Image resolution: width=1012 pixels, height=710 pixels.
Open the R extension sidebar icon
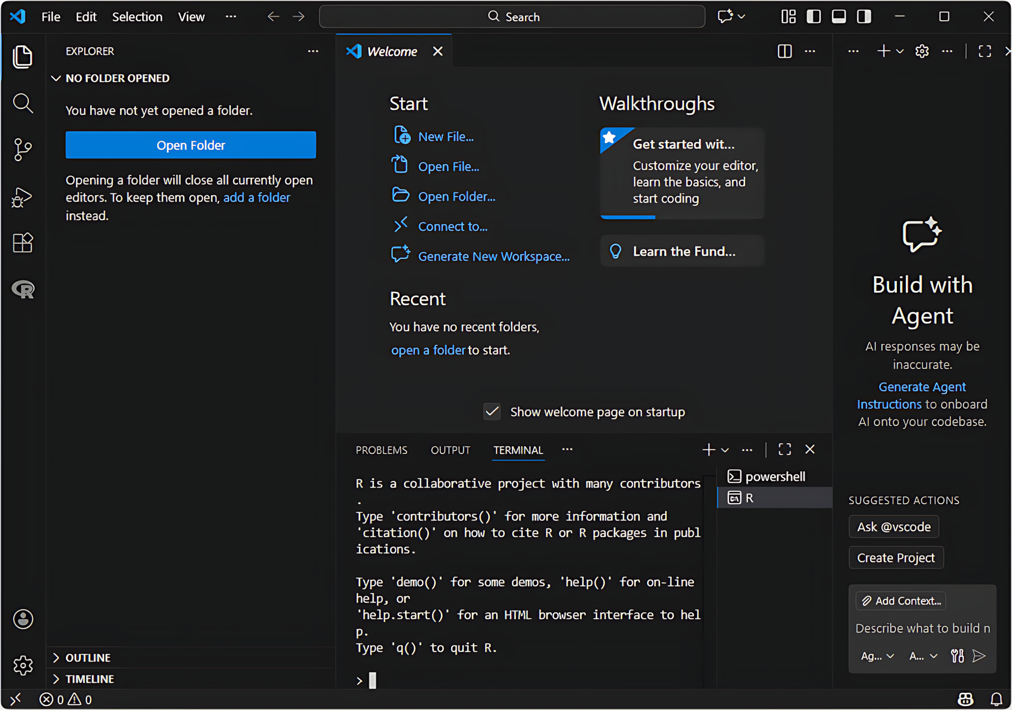(22, 289)
